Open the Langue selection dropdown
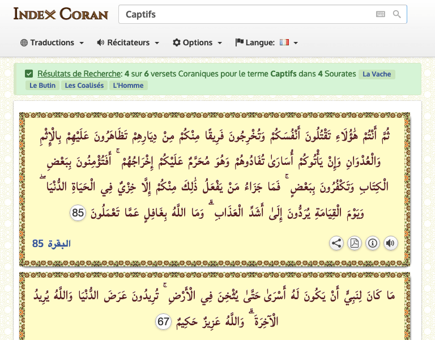Image resolution: width=435 pixels, height=340 pixels. pyautogui.click(x=267, y=42)
